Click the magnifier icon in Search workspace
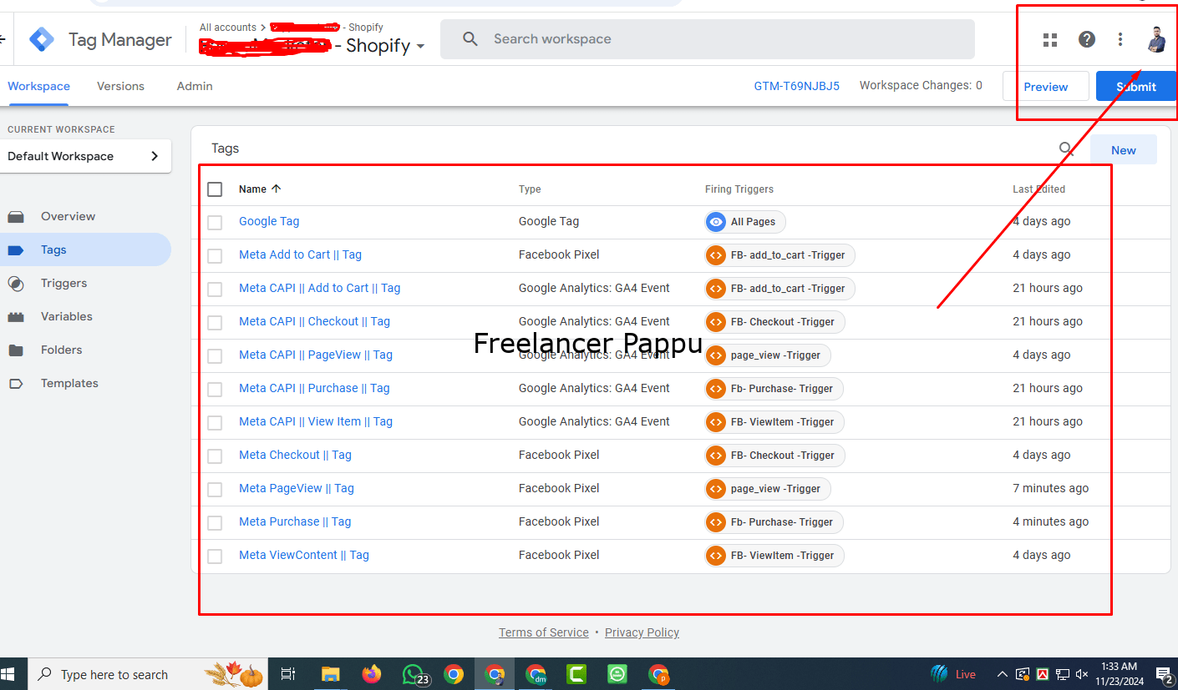Image resolution: width=1178 pixels, height=690 pixels. point(470,39)
